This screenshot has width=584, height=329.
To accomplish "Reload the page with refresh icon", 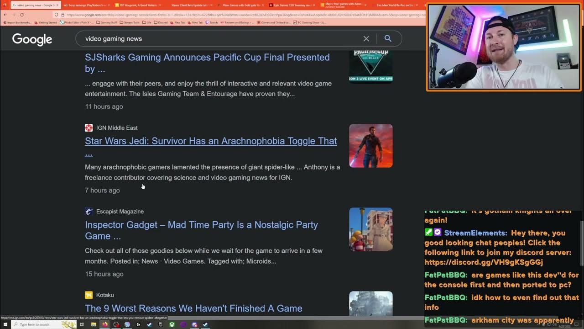I will pos(22,15).
